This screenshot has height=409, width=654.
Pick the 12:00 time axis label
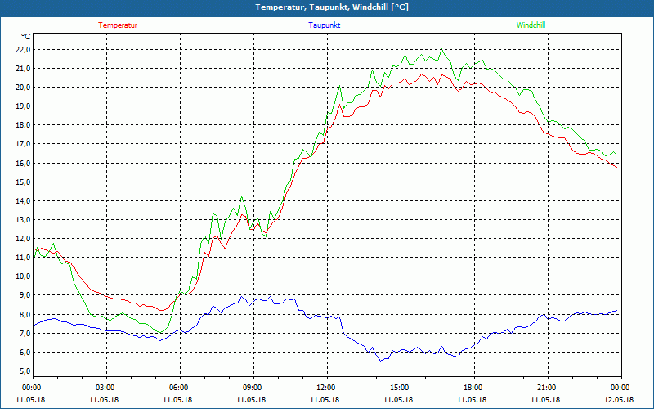pyautogui.click(x=326, y=388)
